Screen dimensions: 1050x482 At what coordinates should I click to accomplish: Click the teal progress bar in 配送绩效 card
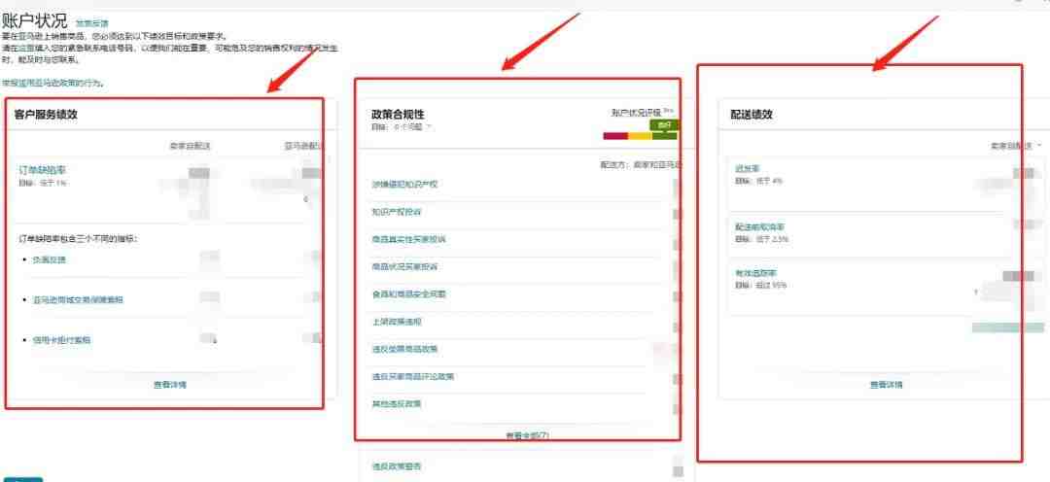[x=1008, y=327]
